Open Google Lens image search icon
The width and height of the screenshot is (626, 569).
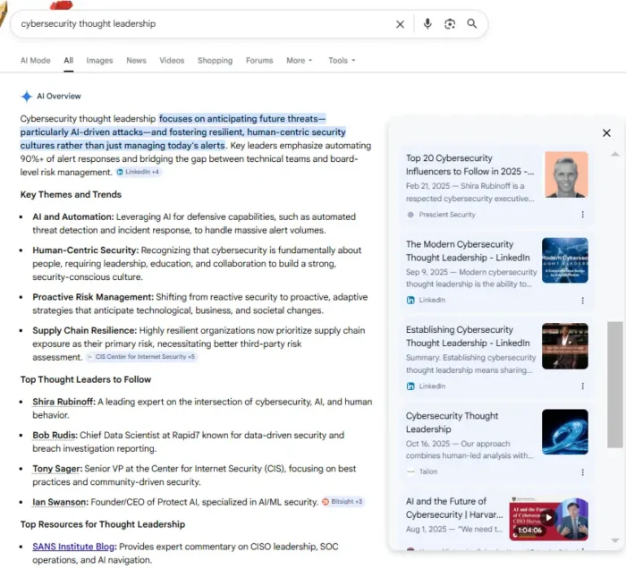450,24
